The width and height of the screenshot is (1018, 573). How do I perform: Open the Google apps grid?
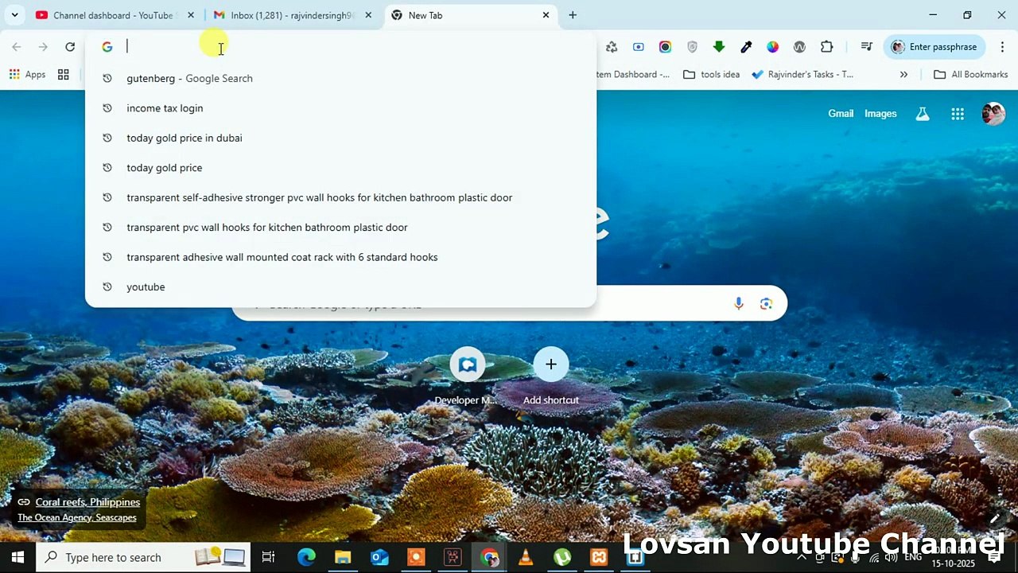click(x=958, y=114)
